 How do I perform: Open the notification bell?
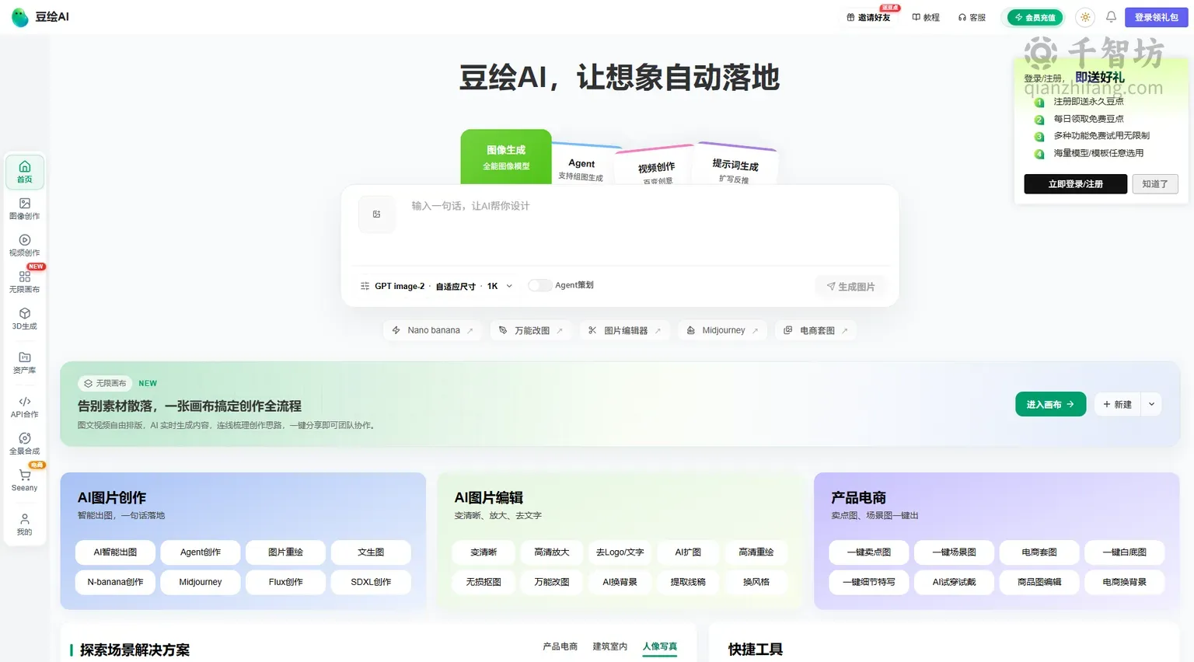pos(1111,17)
